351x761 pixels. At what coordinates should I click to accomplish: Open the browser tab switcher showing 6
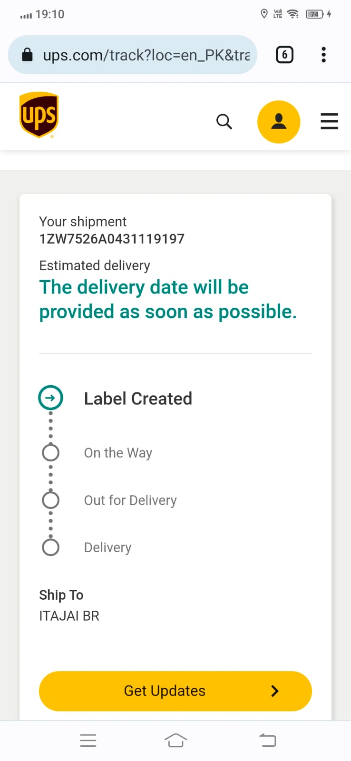pos(284,55)
